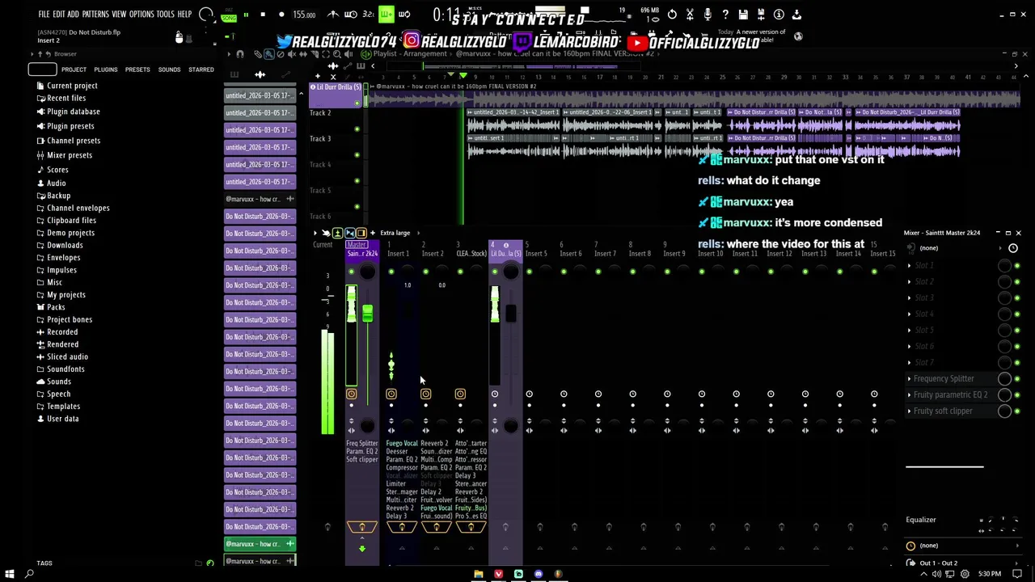Click the floppy-disk save icon
Image resolution: width=1035 pixels, height=582 pixels.
pyautogui.click(x=743, y=15)
